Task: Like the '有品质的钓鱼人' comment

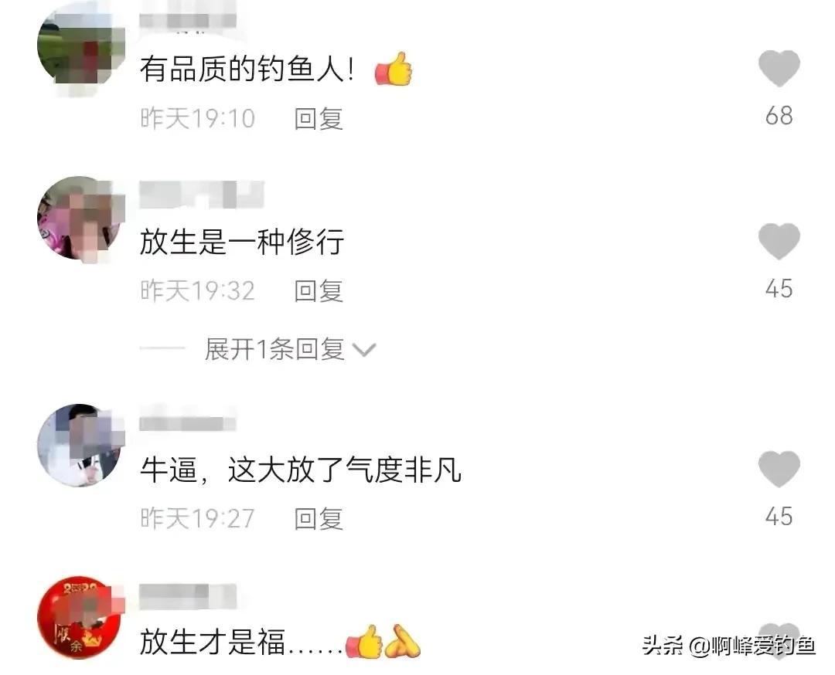Action: point(779,68)
